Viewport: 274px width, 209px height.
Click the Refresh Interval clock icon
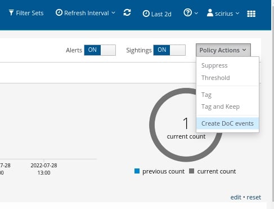point(59,12)
